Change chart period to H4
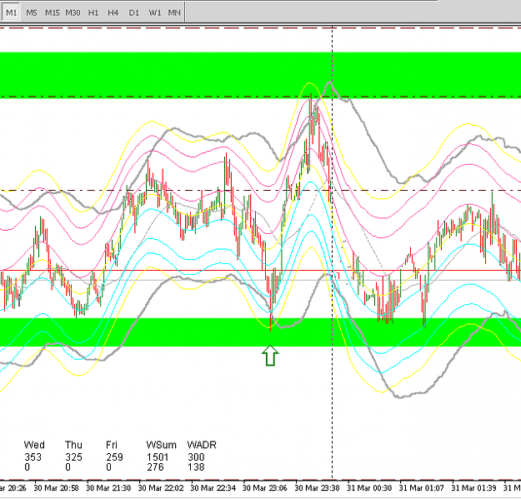The width and height of the screenshot is (521, 499). click(x=113, y=13)
